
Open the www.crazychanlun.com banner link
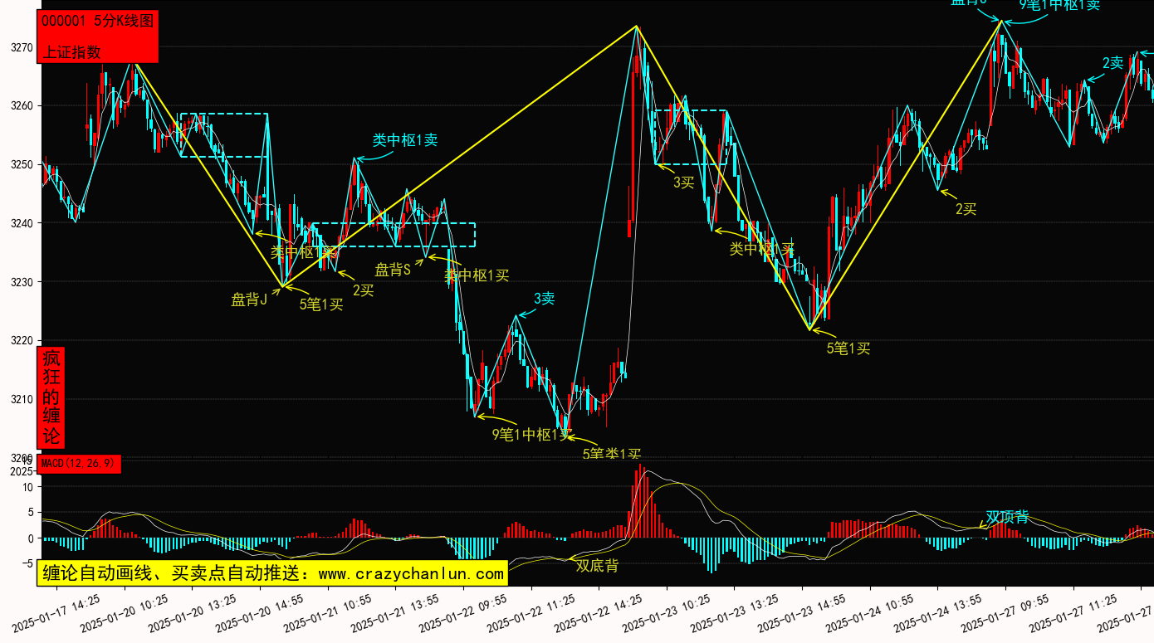[272, 573]
